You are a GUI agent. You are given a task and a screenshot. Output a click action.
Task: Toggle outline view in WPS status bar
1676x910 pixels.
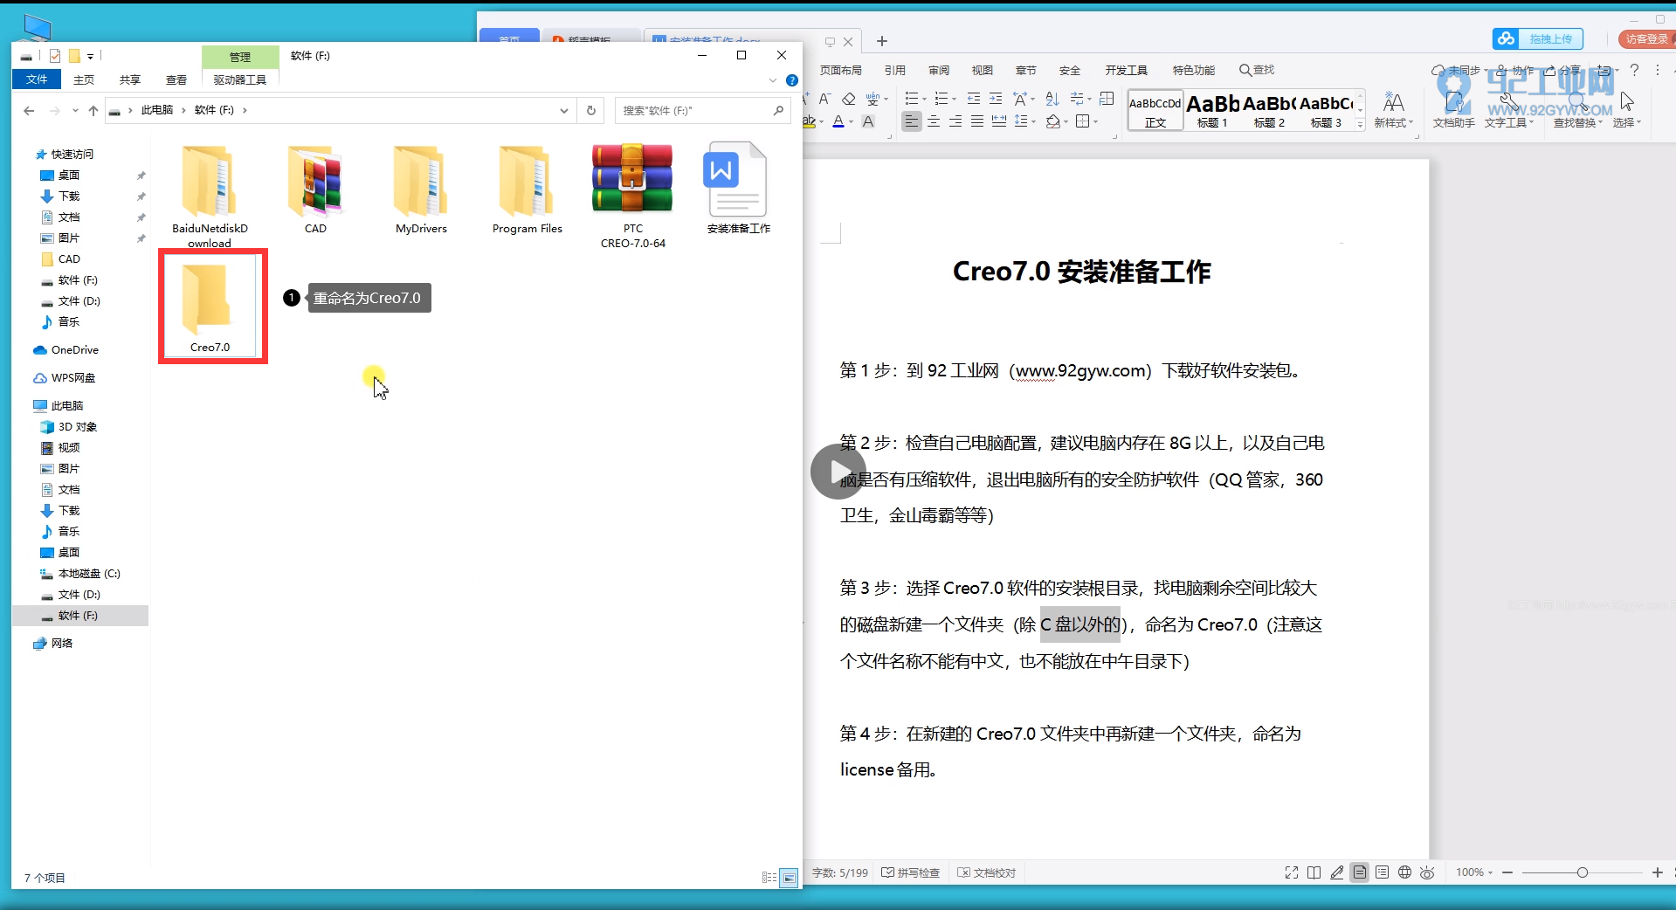(1382, 872)
